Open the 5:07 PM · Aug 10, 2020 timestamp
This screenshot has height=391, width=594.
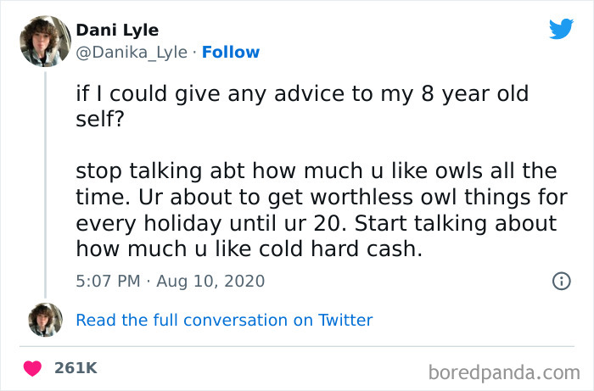click(x=170, y=281)
